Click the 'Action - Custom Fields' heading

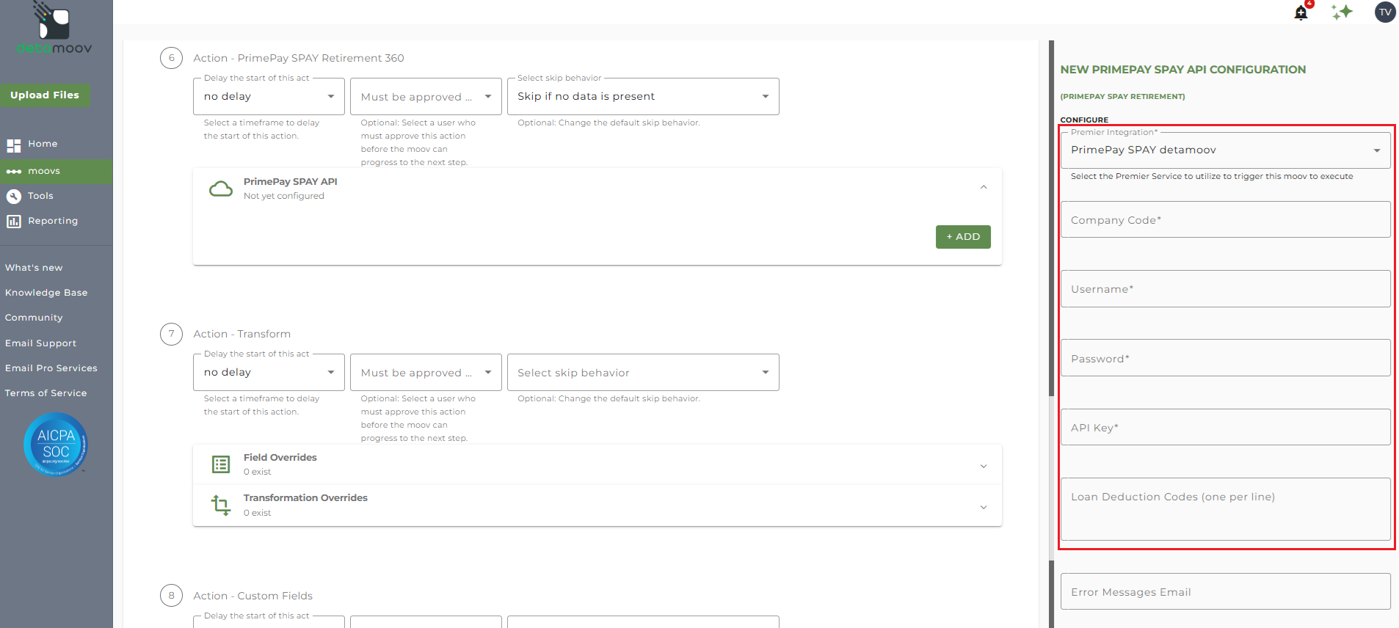pos(253,596)
